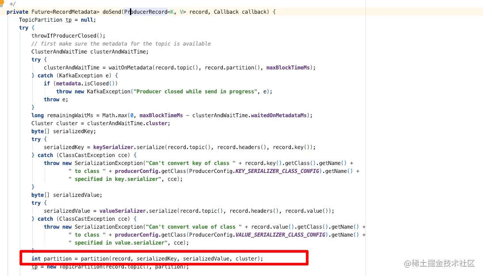
Task: Click the 'long' keyword before remainingWaitMs
Action: pos(37,115)
